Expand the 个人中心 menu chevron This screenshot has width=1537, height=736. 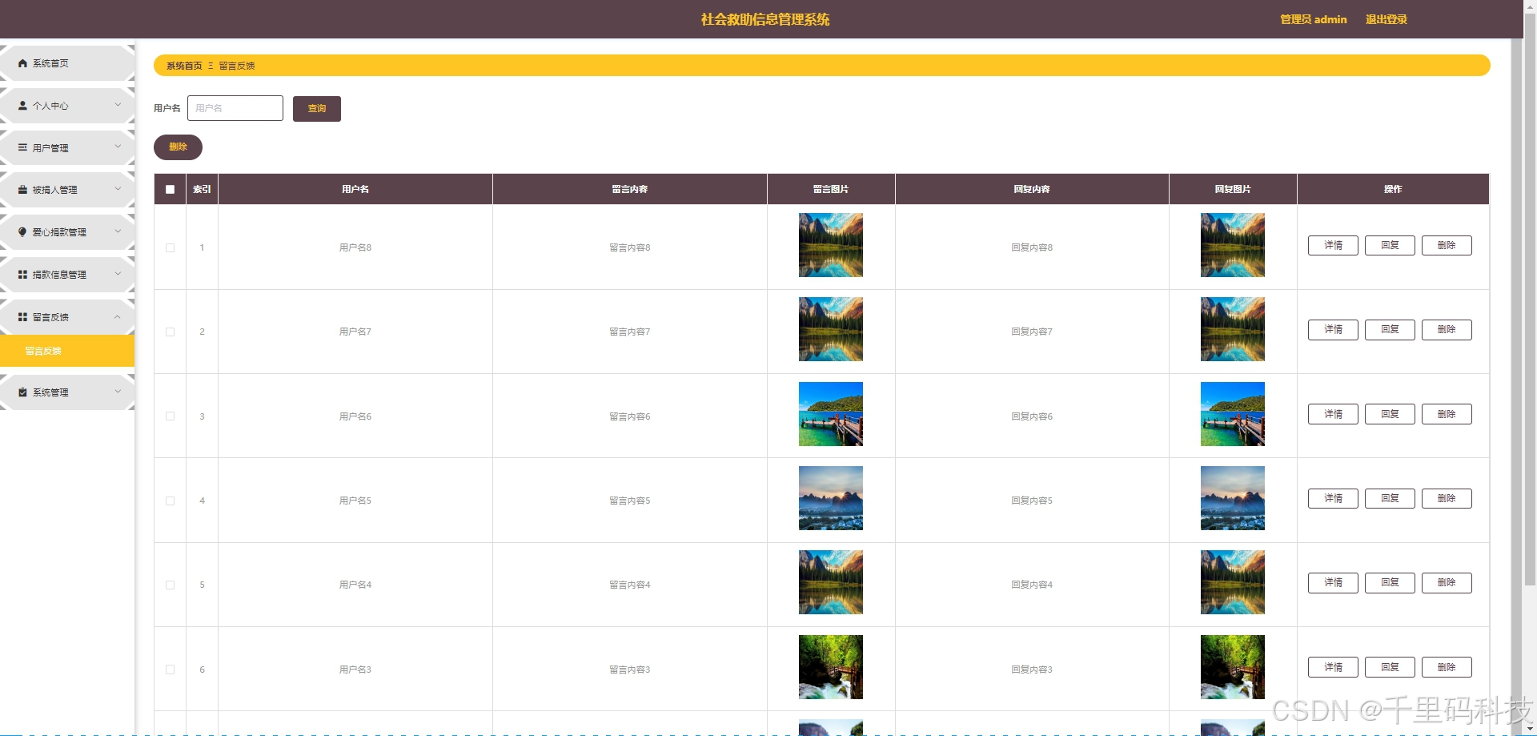tap(118, 105)
